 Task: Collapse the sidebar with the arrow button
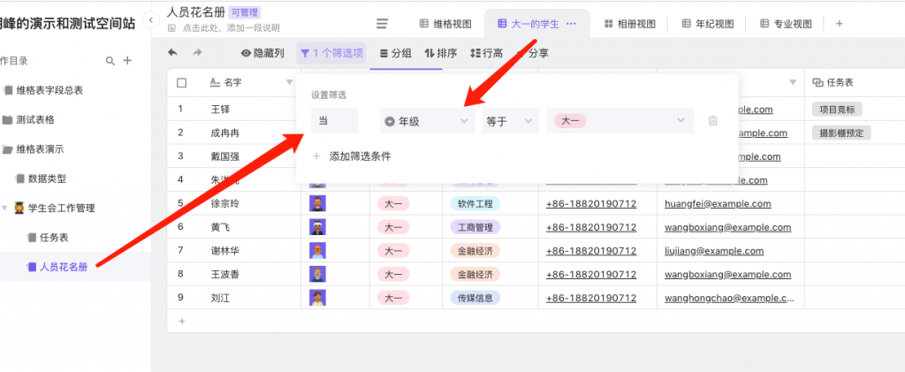coord(150,20)
